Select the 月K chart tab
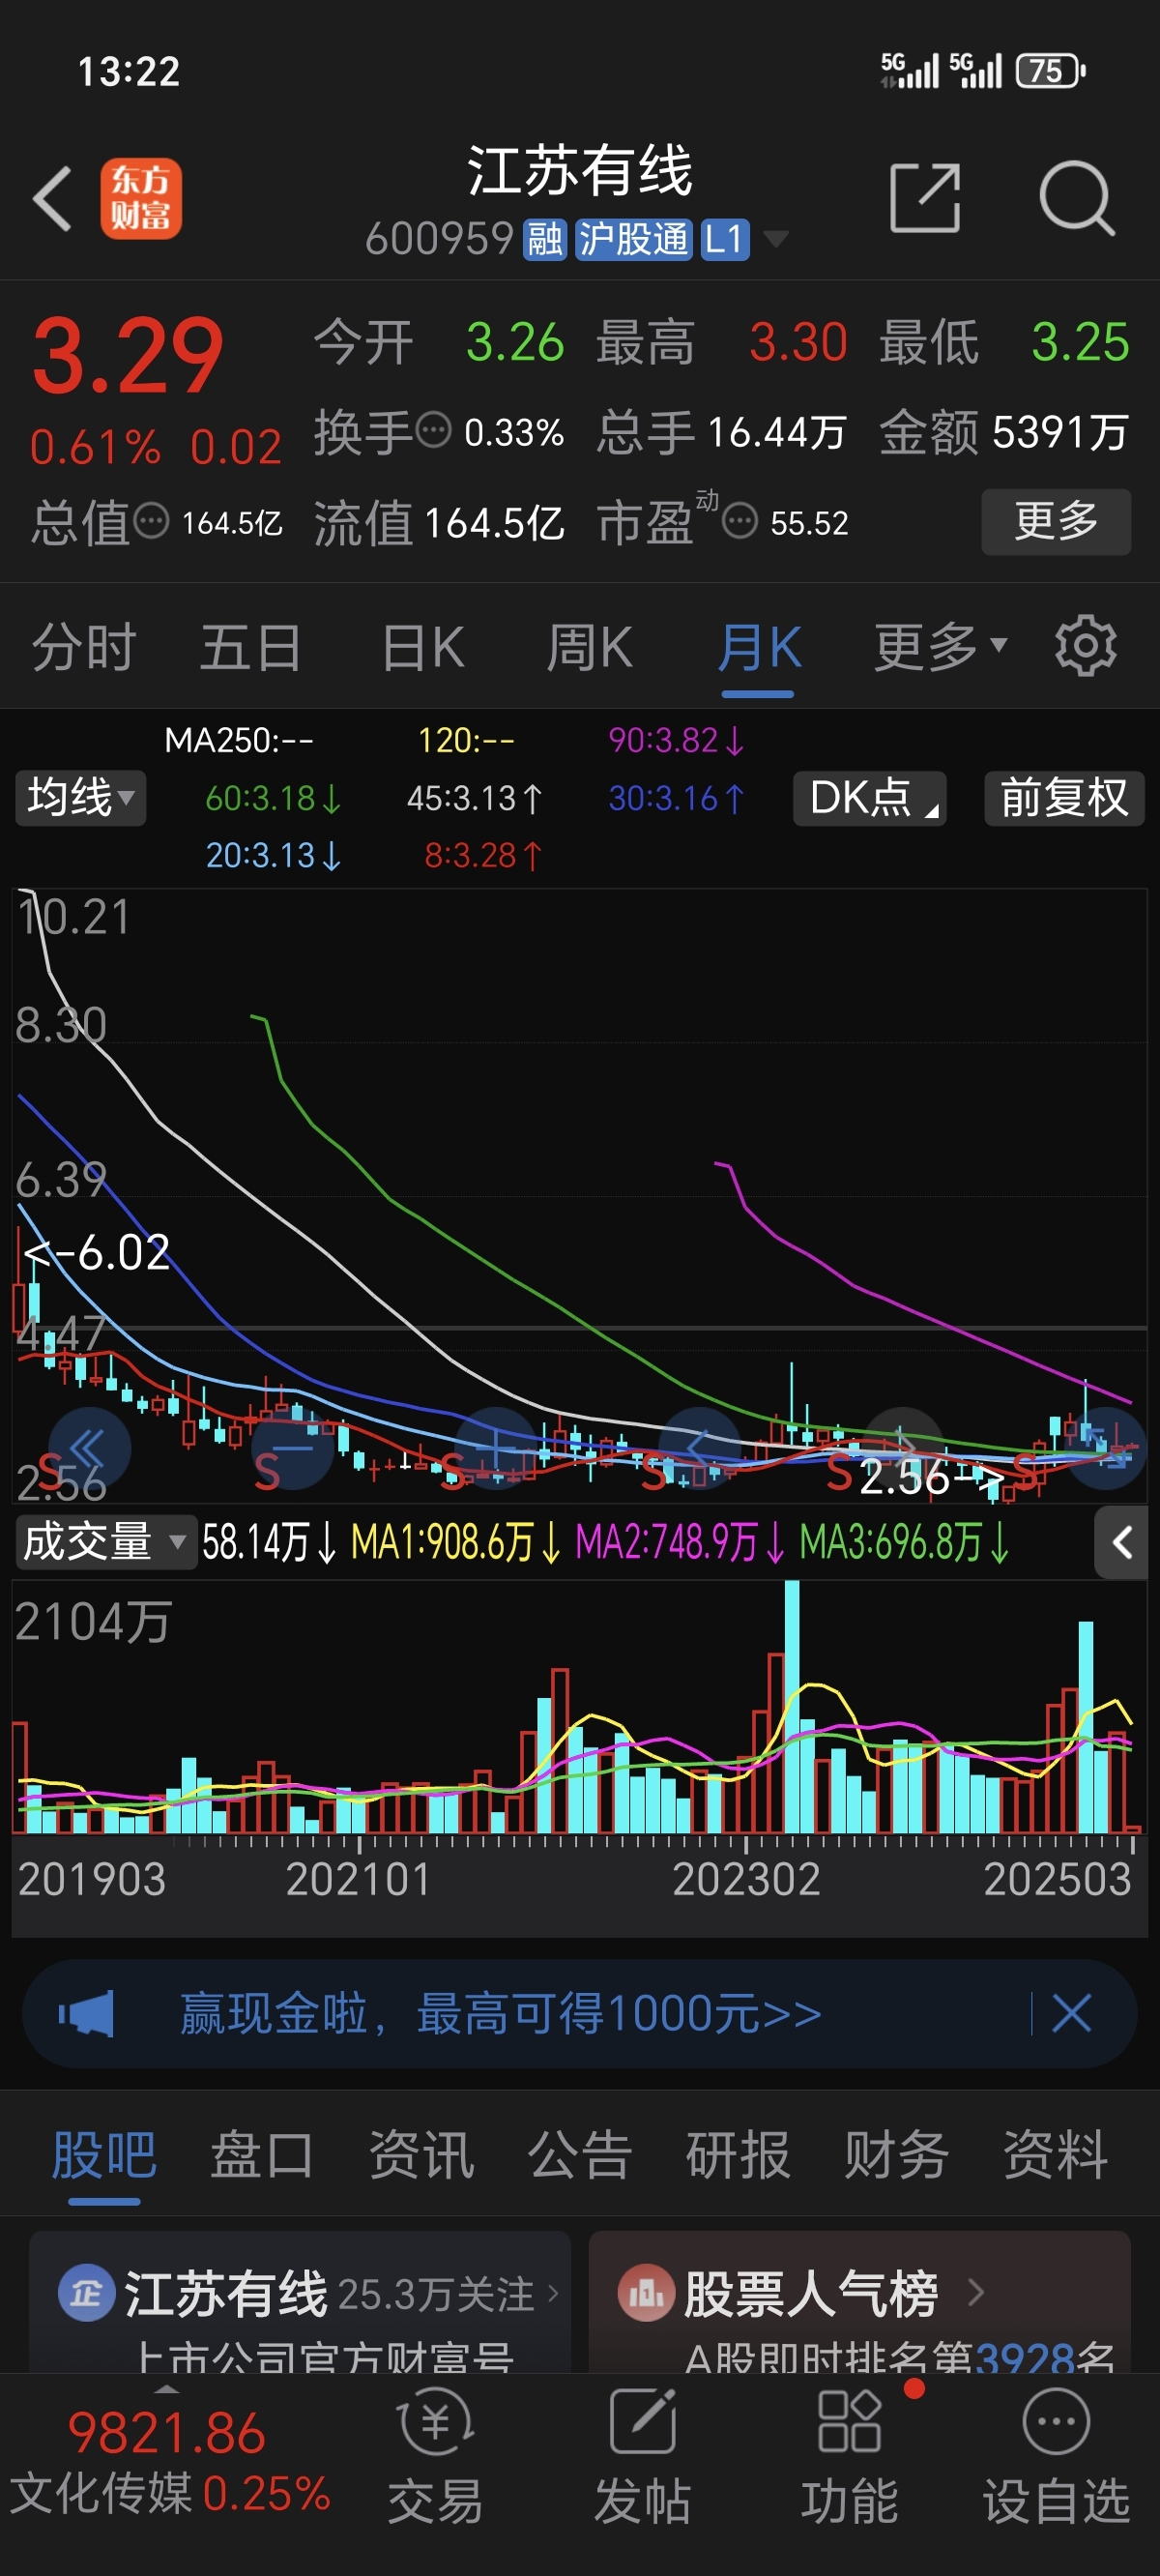Image resolution: width=1160 pixels, height=2576 pixels. pos(759,647)
